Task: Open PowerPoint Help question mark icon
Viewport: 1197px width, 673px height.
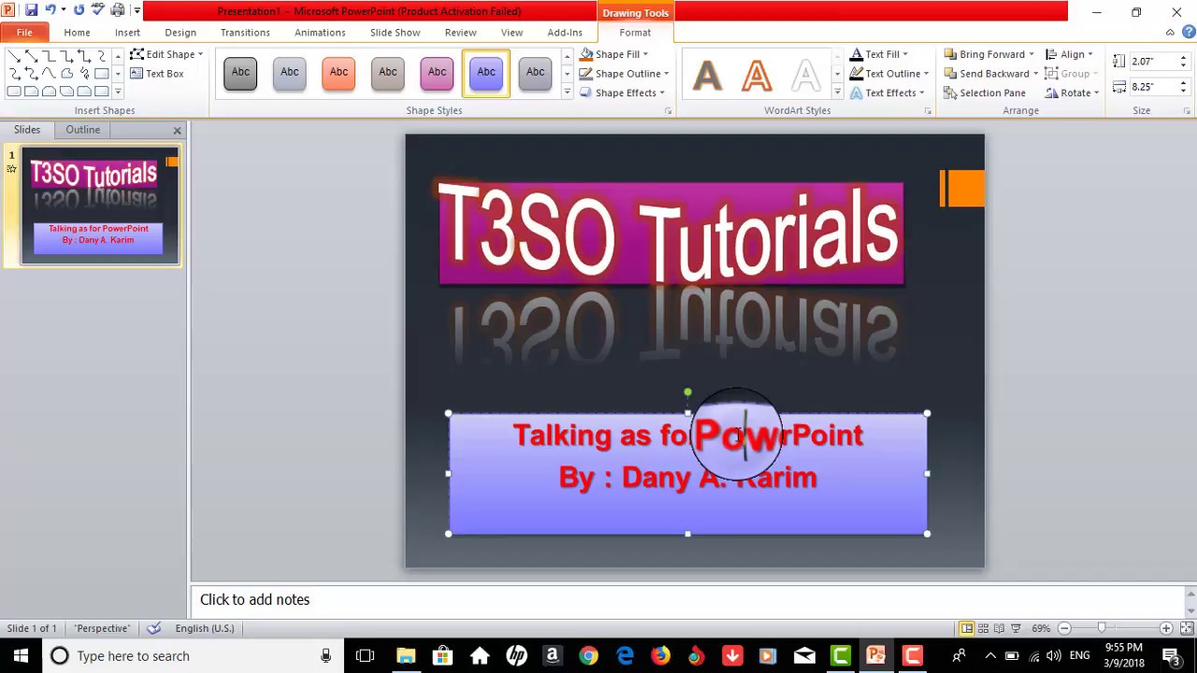Action: tap(1187, 33)
